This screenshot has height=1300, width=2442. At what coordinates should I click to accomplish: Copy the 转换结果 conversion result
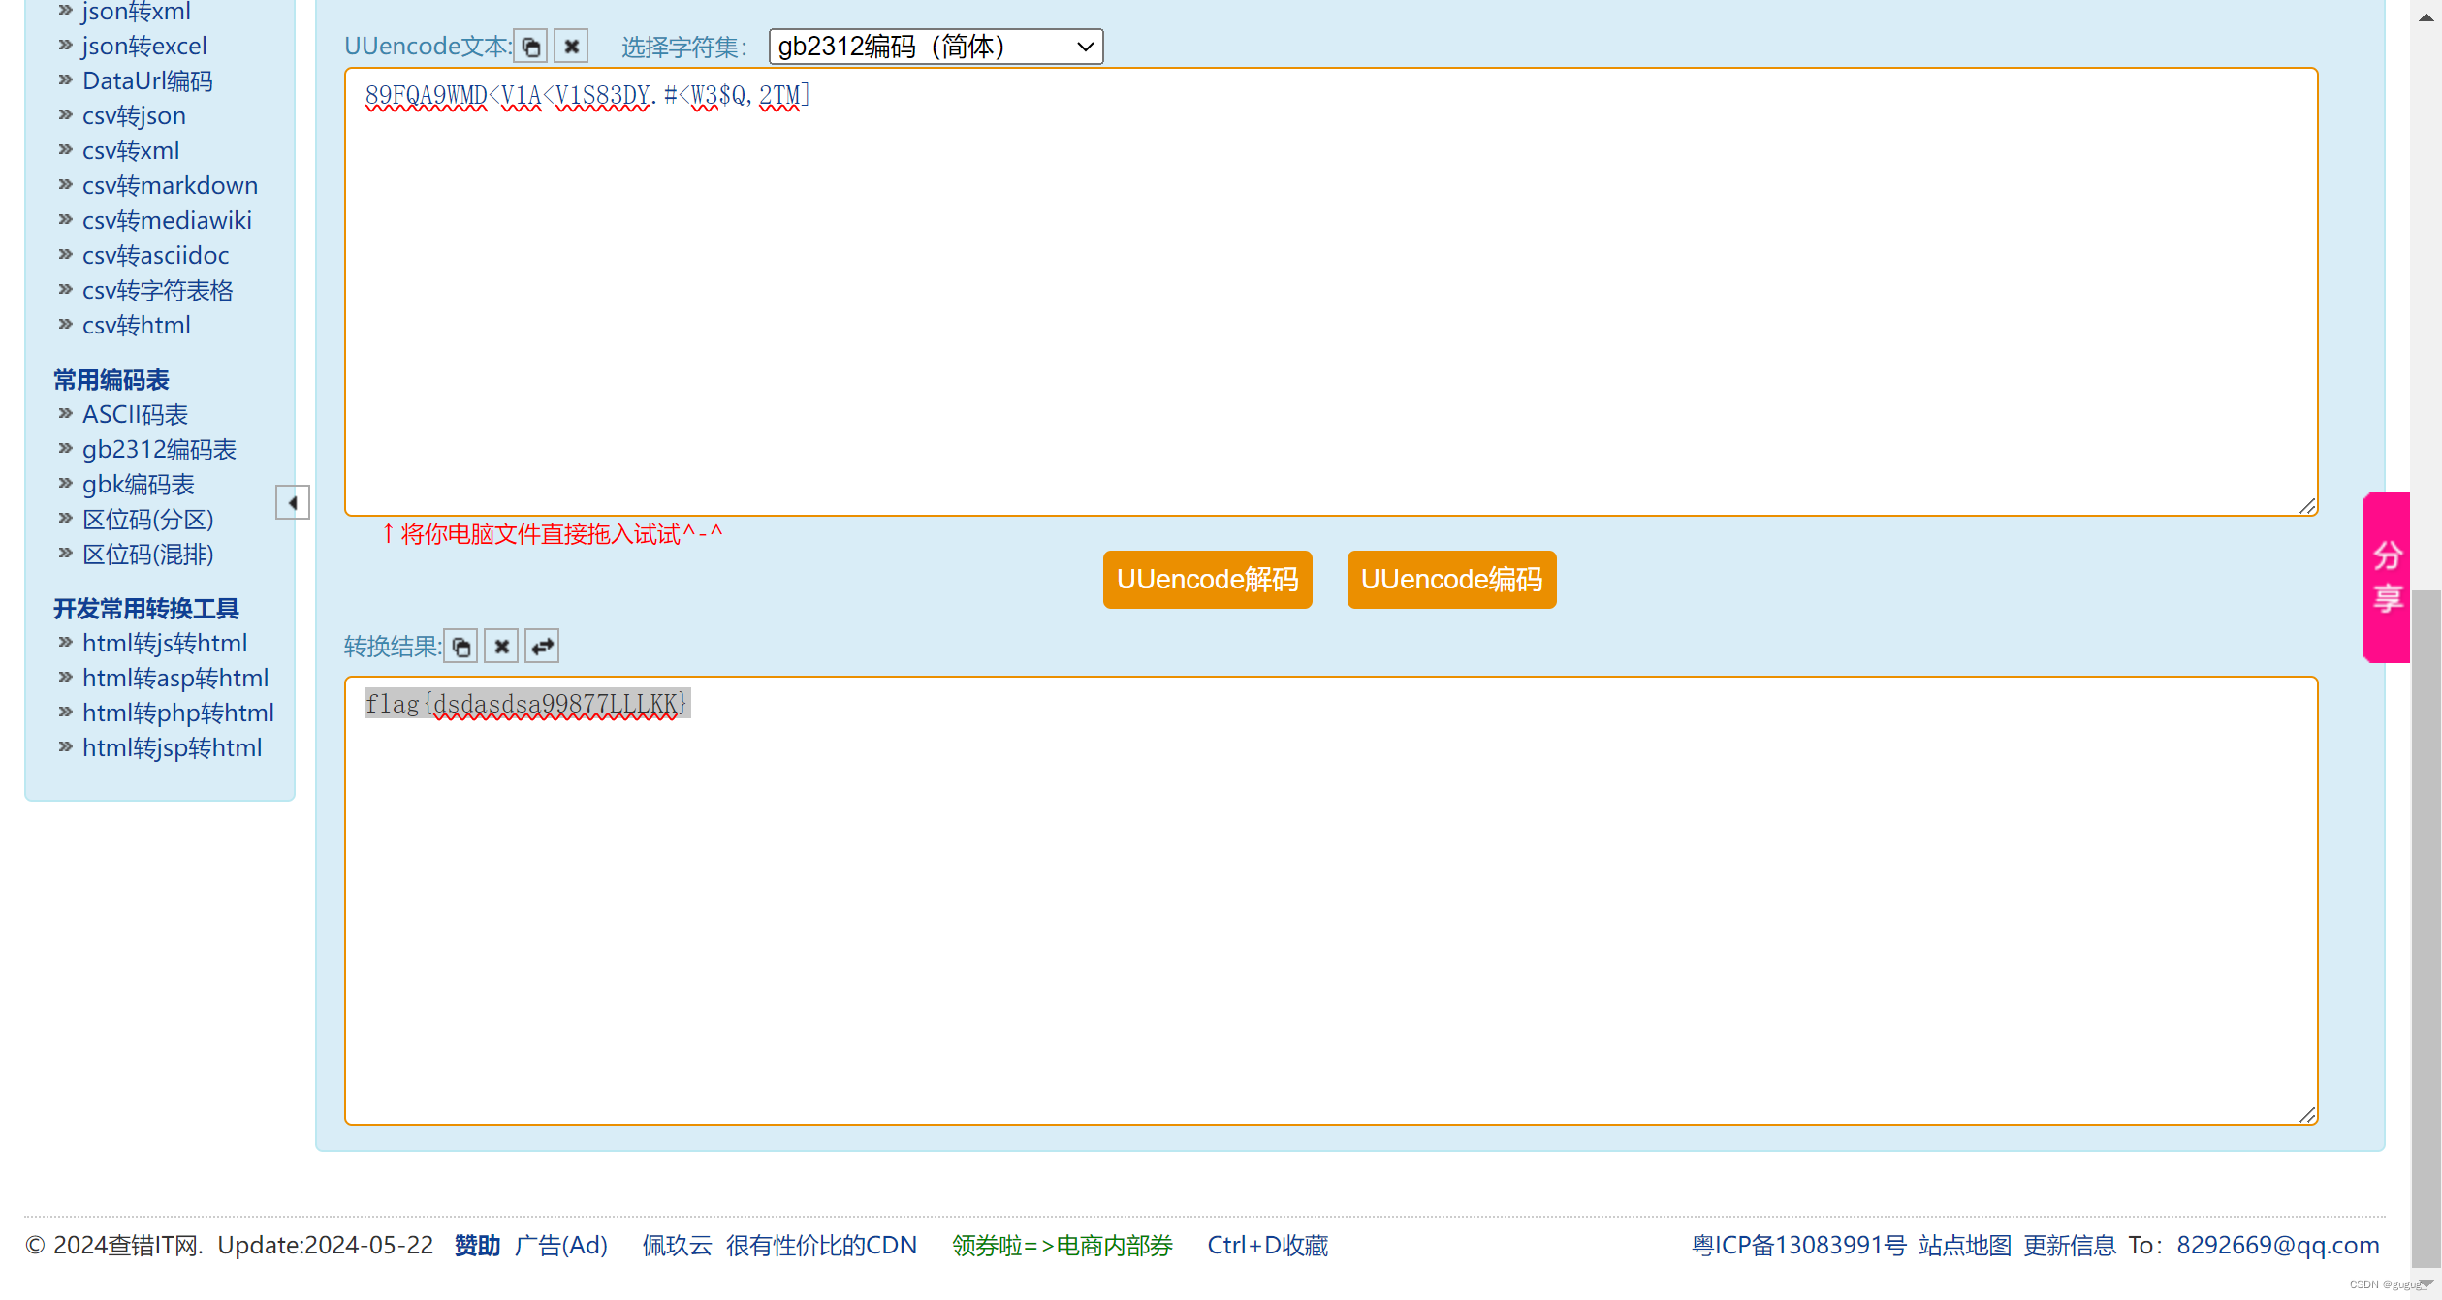(460, 646)
